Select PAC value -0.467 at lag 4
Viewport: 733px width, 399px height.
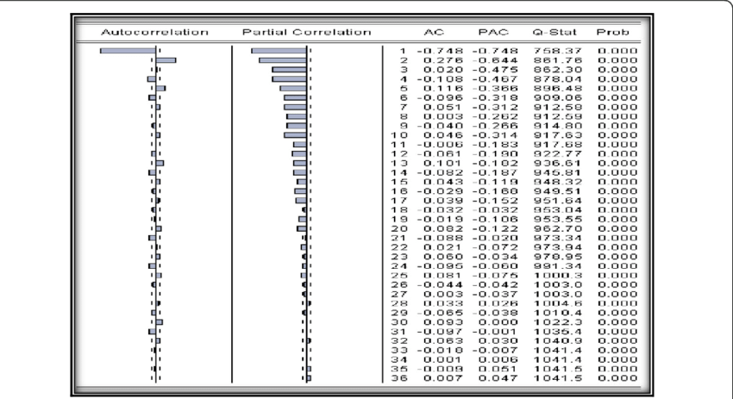click(x=495, y=79)
